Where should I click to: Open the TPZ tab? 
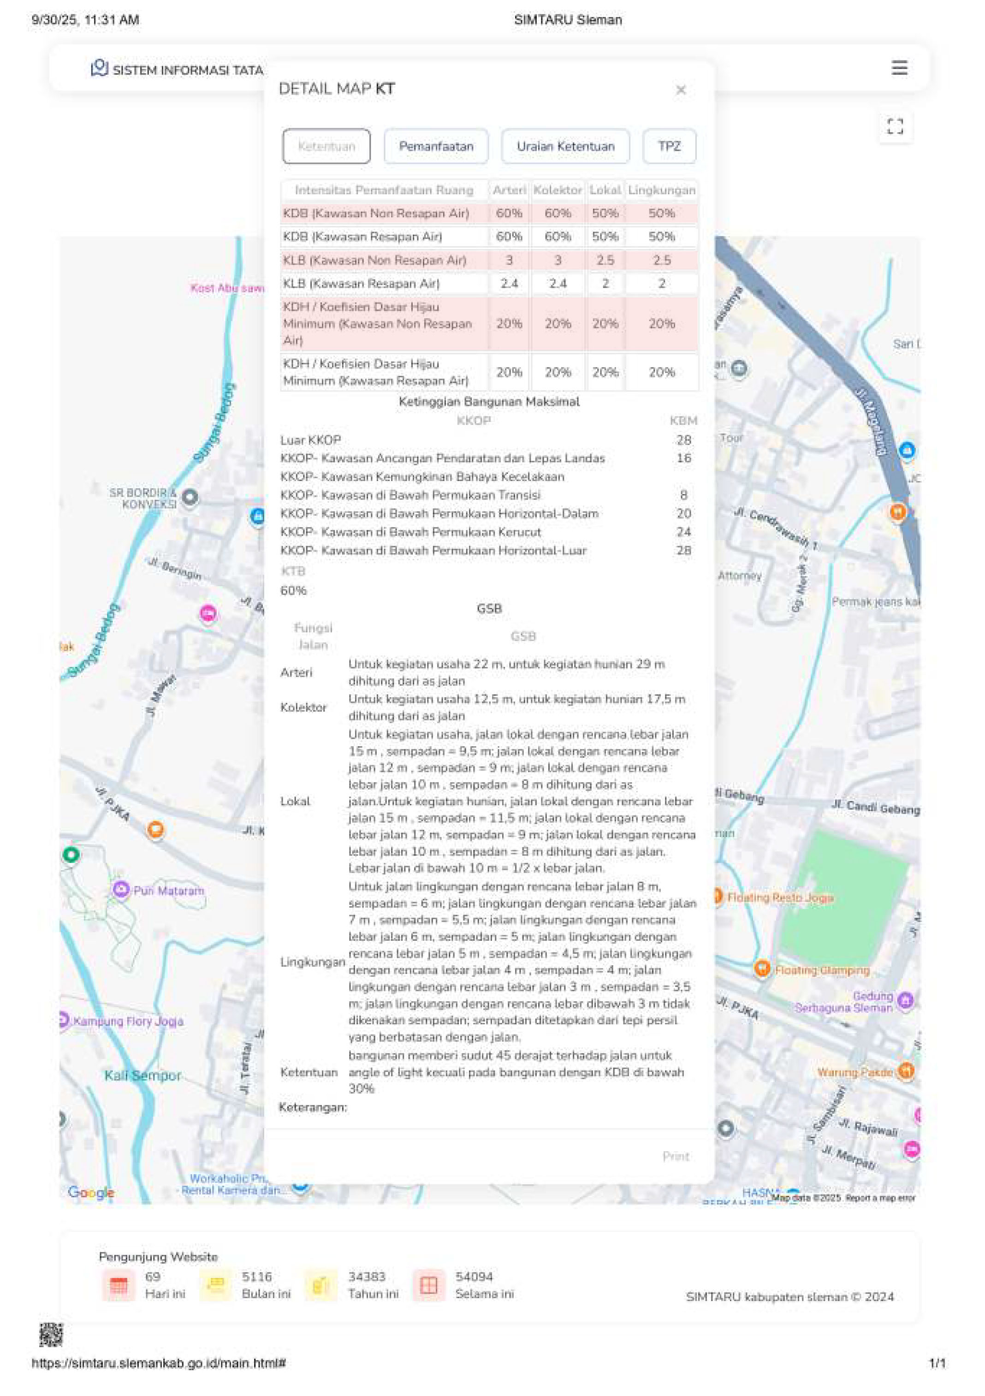[x=669, y=146]
